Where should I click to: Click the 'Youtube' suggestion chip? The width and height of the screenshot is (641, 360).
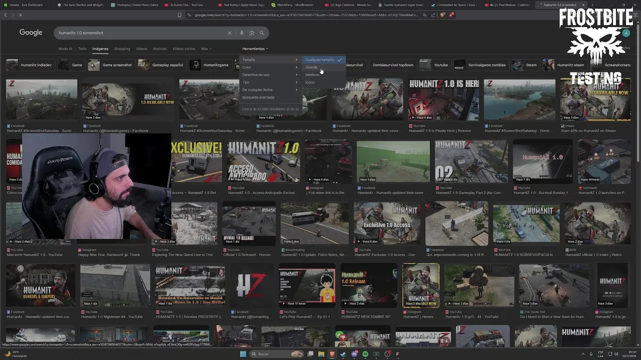coord(435,65)
